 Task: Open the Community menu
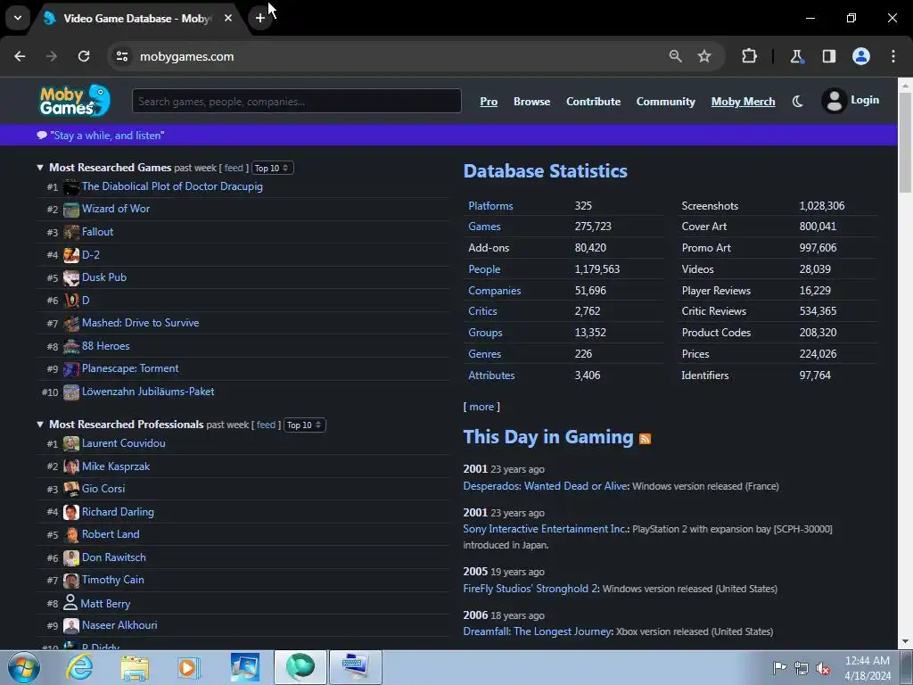(665, 102)
